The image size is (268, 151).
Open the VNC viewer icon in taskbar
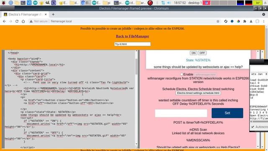(x=29, y=3)
